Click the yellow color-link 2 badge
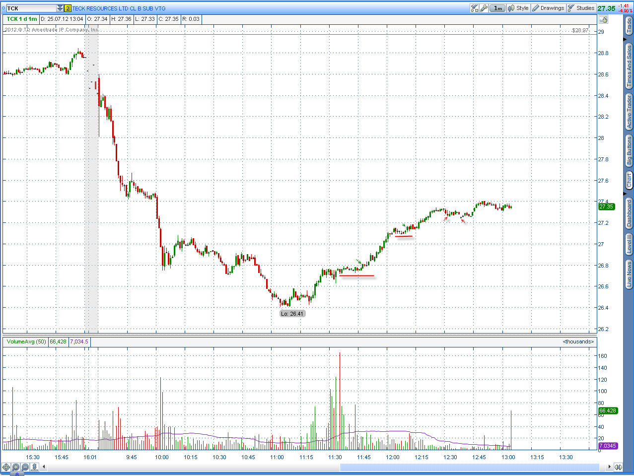This screenshot has width=634, height=476. 68,8
